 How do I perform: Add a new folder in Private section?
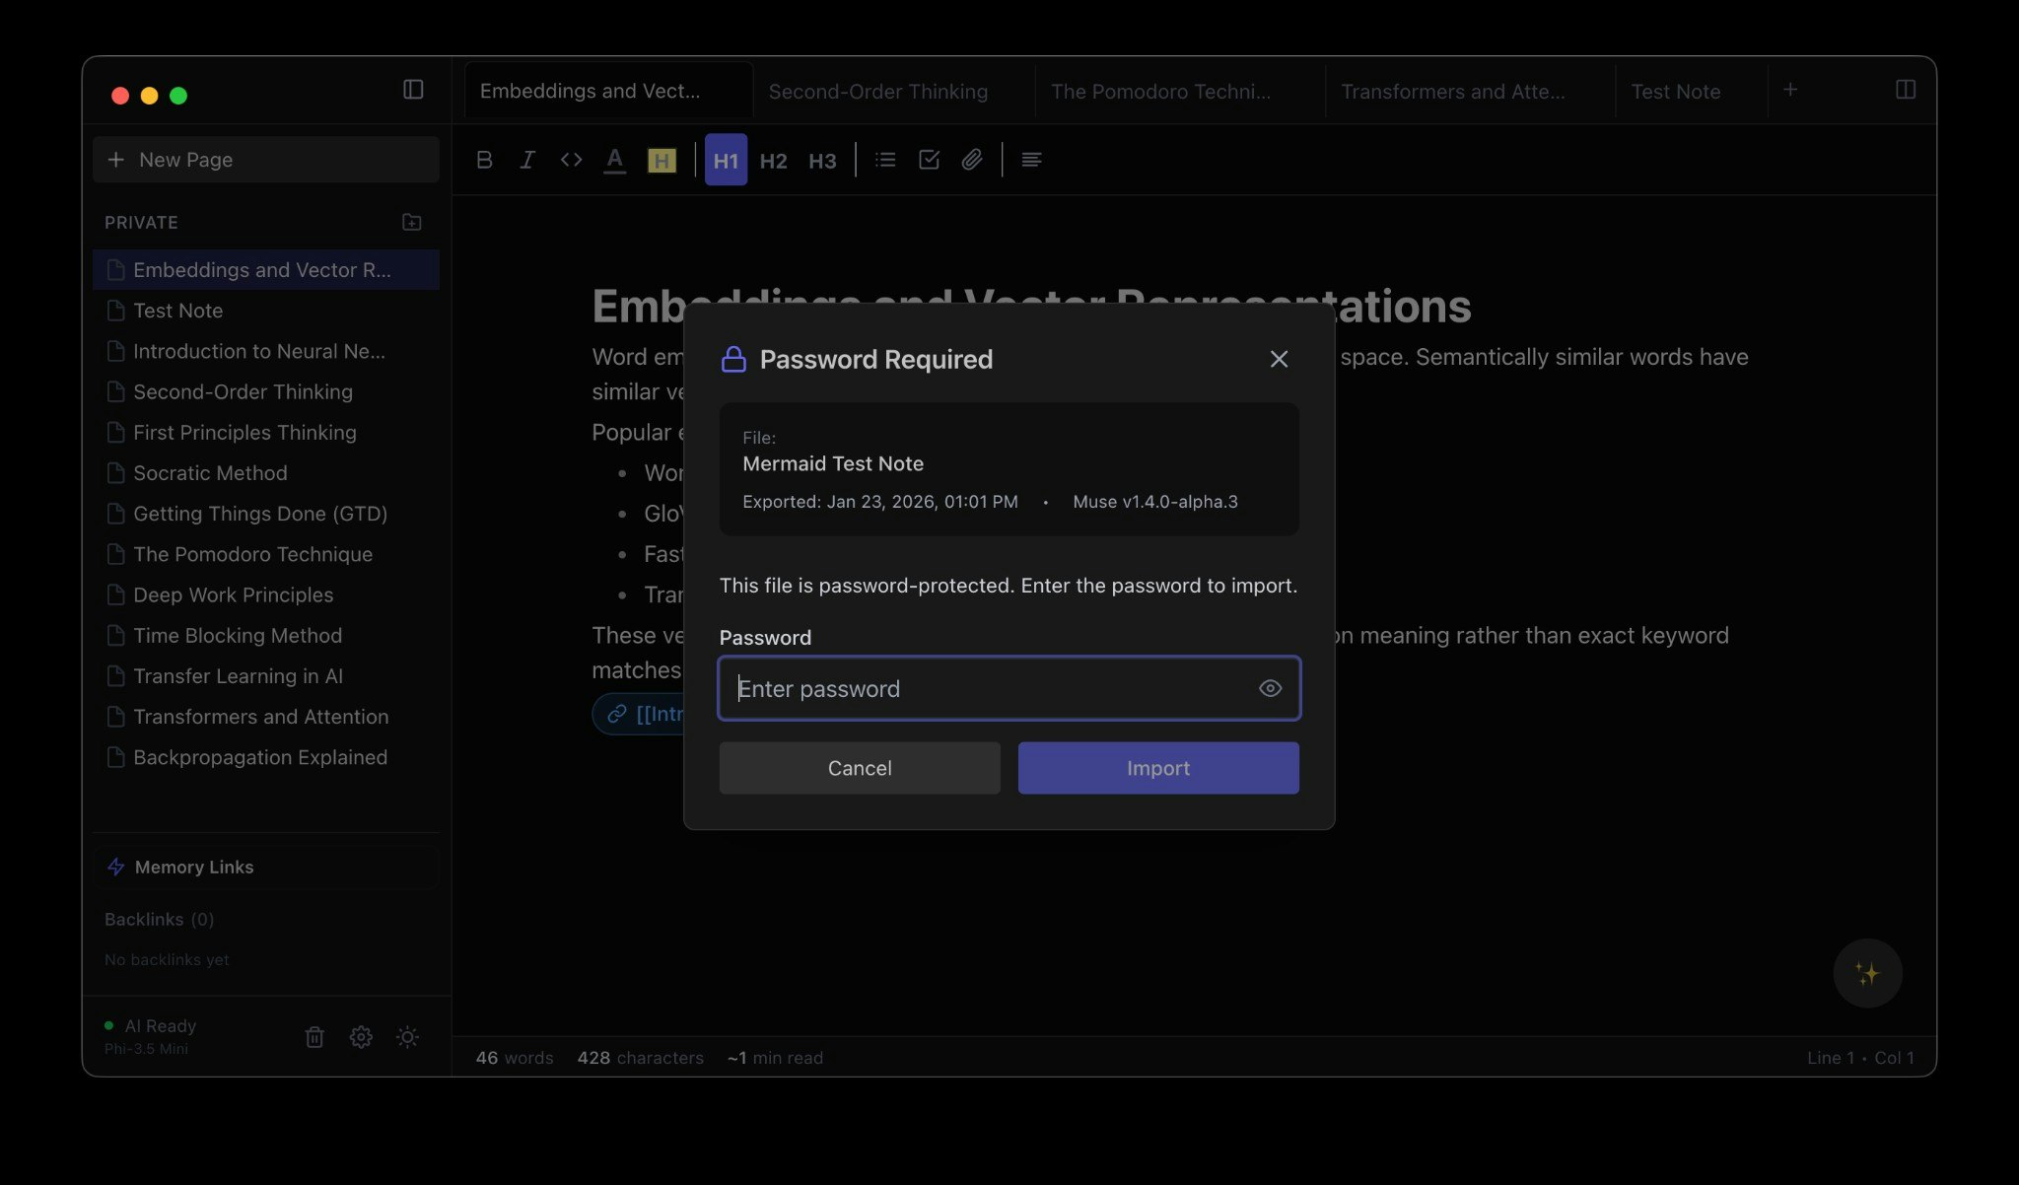(412, 223)
